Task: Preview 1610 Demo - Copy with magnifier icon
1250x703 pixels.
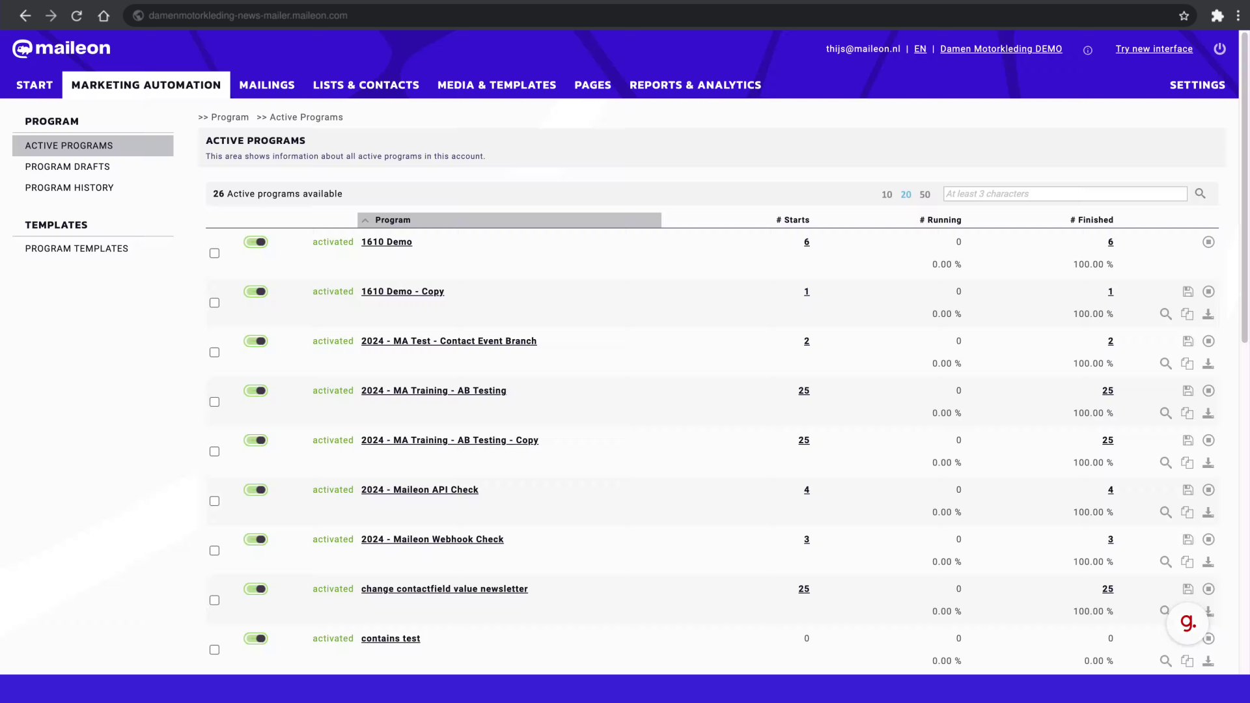Action: pos(1165,314)
